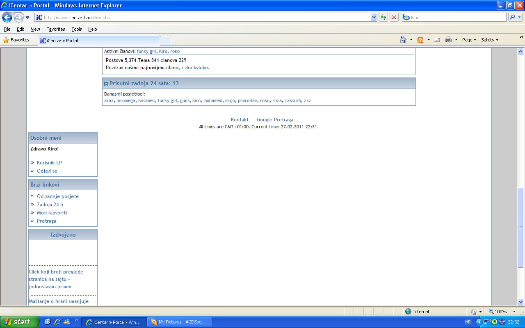Expand the Page menu dropdown
Viewport: 525px width, 328px height.
[x=469, y=40]
